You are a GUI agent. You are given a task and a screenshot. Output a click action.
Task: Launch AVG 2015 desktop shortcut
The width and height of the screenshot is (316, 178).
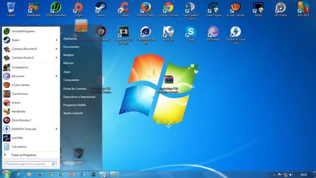pos(303,9)
